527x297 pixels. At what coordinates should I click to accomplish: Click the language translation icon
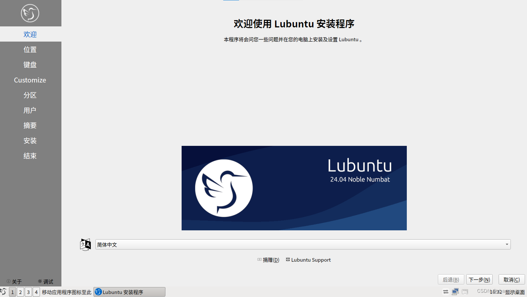click(x=86, y=245)
